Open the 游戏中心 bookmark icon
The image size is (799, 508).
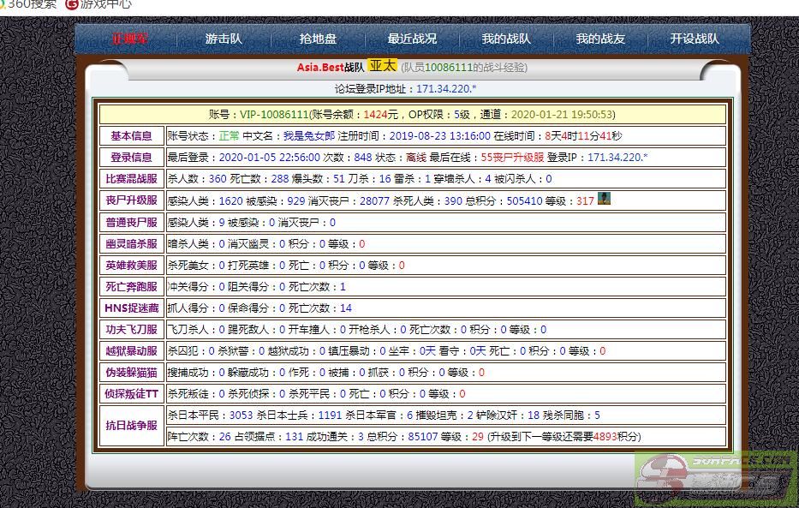click(x=71, y=3)
